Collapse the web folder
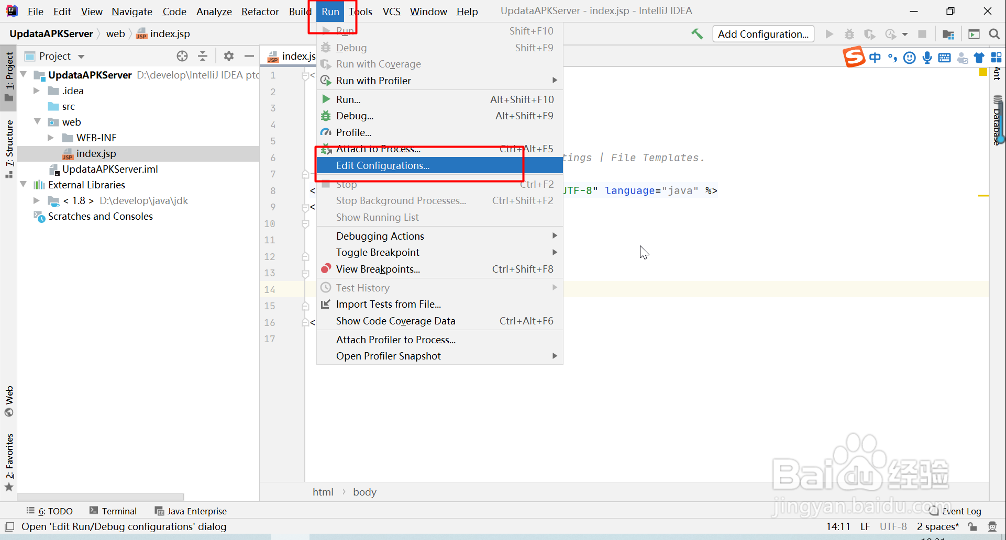The image size is (1006, 540). 37,121
